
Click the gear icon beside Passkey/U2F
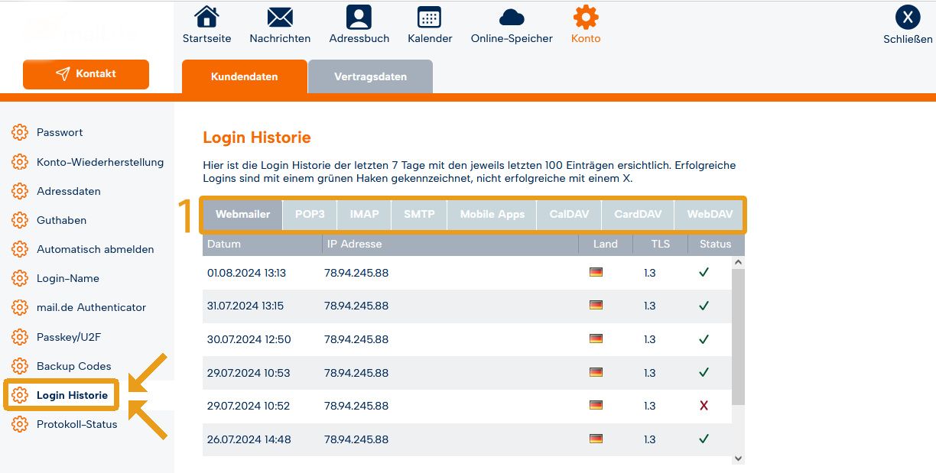tap(20, 337)
